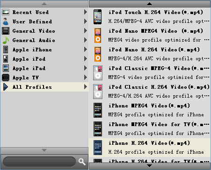Screen dimensions: 211x170
Task: Click the left category list down-scroll bar
Action: (x=44, y=150)
